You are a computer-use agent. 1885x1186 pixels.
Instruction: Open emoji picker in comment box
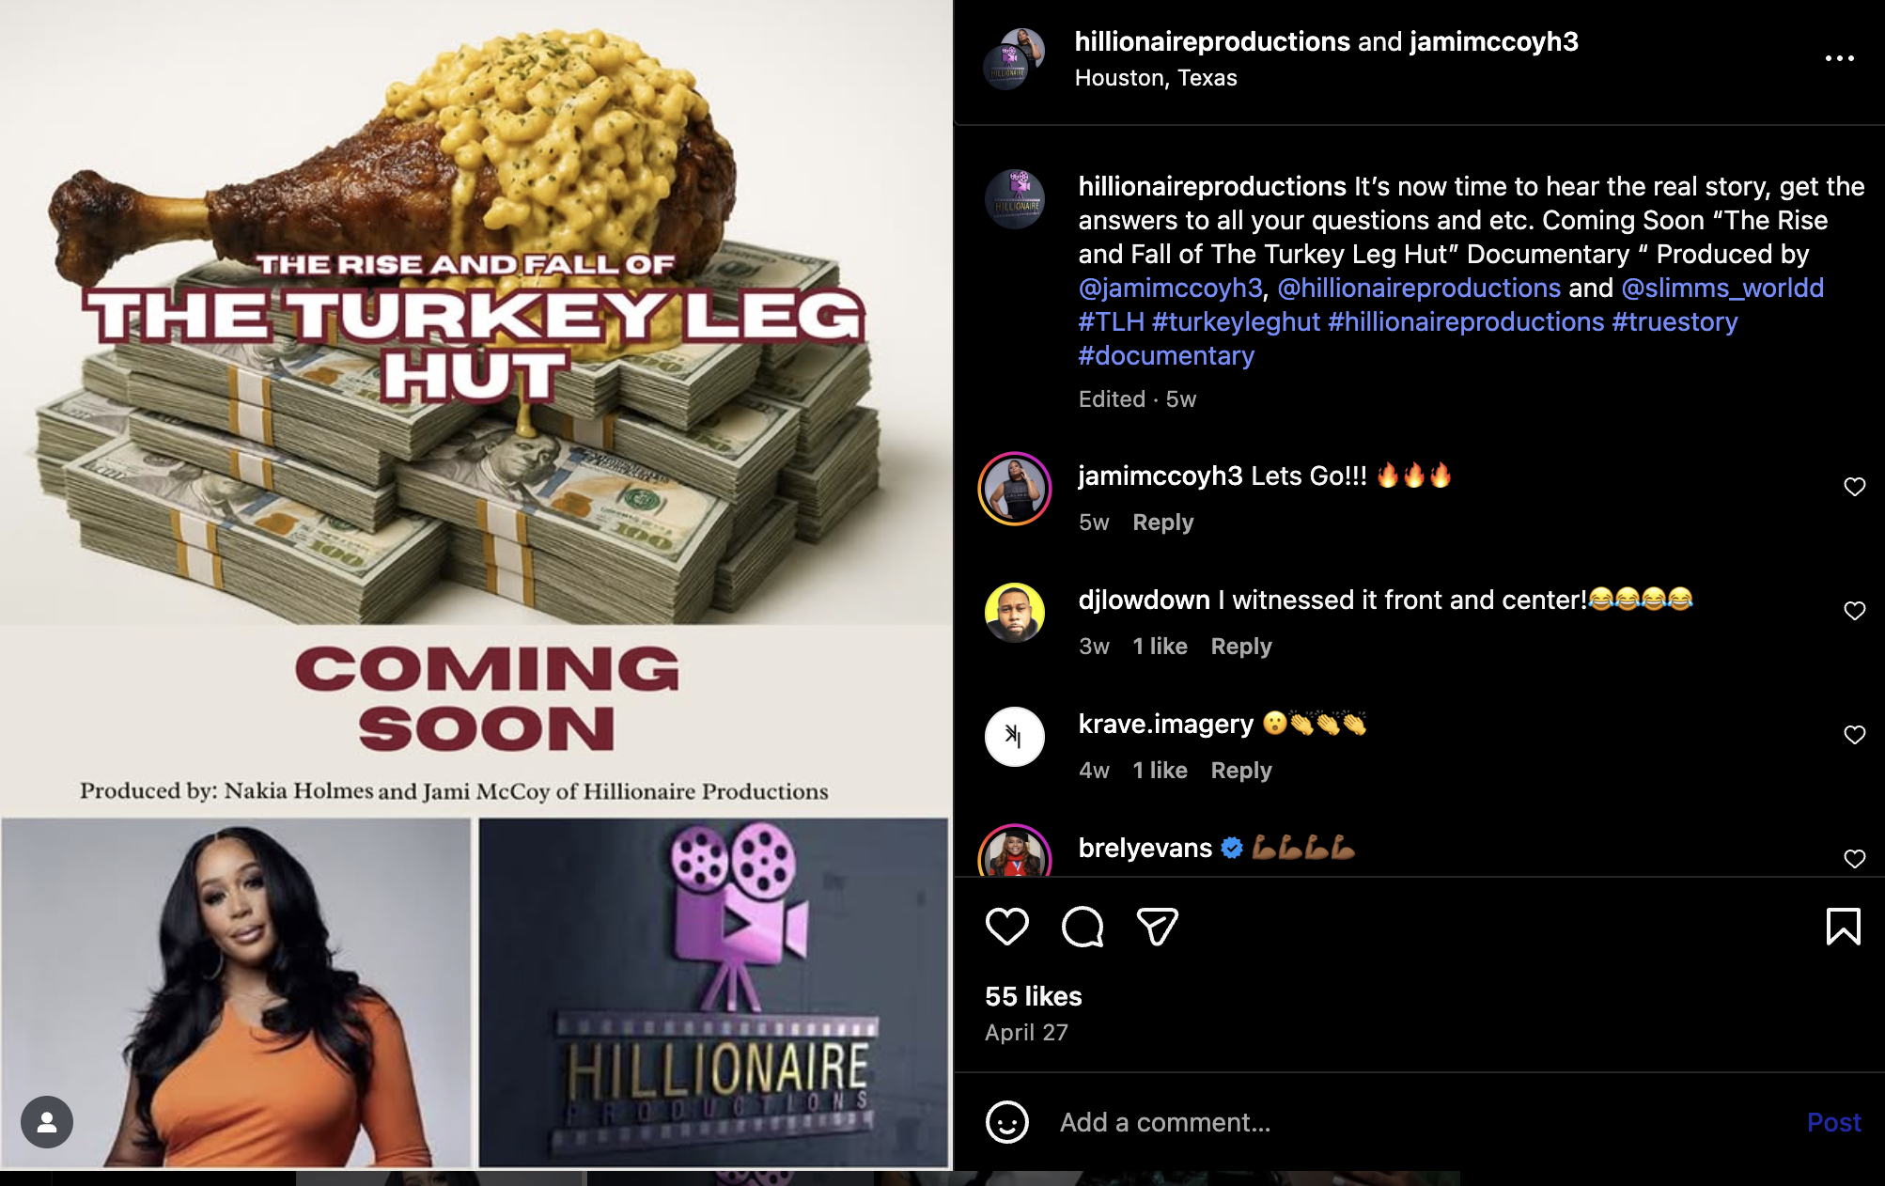1006,1122
